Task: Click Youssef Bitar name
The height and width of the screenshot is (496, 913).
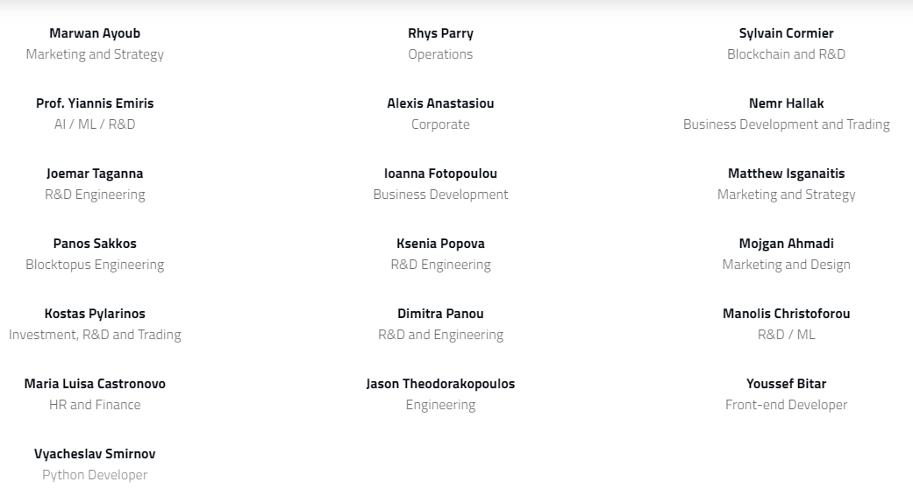Action: [x=786, y=384]
